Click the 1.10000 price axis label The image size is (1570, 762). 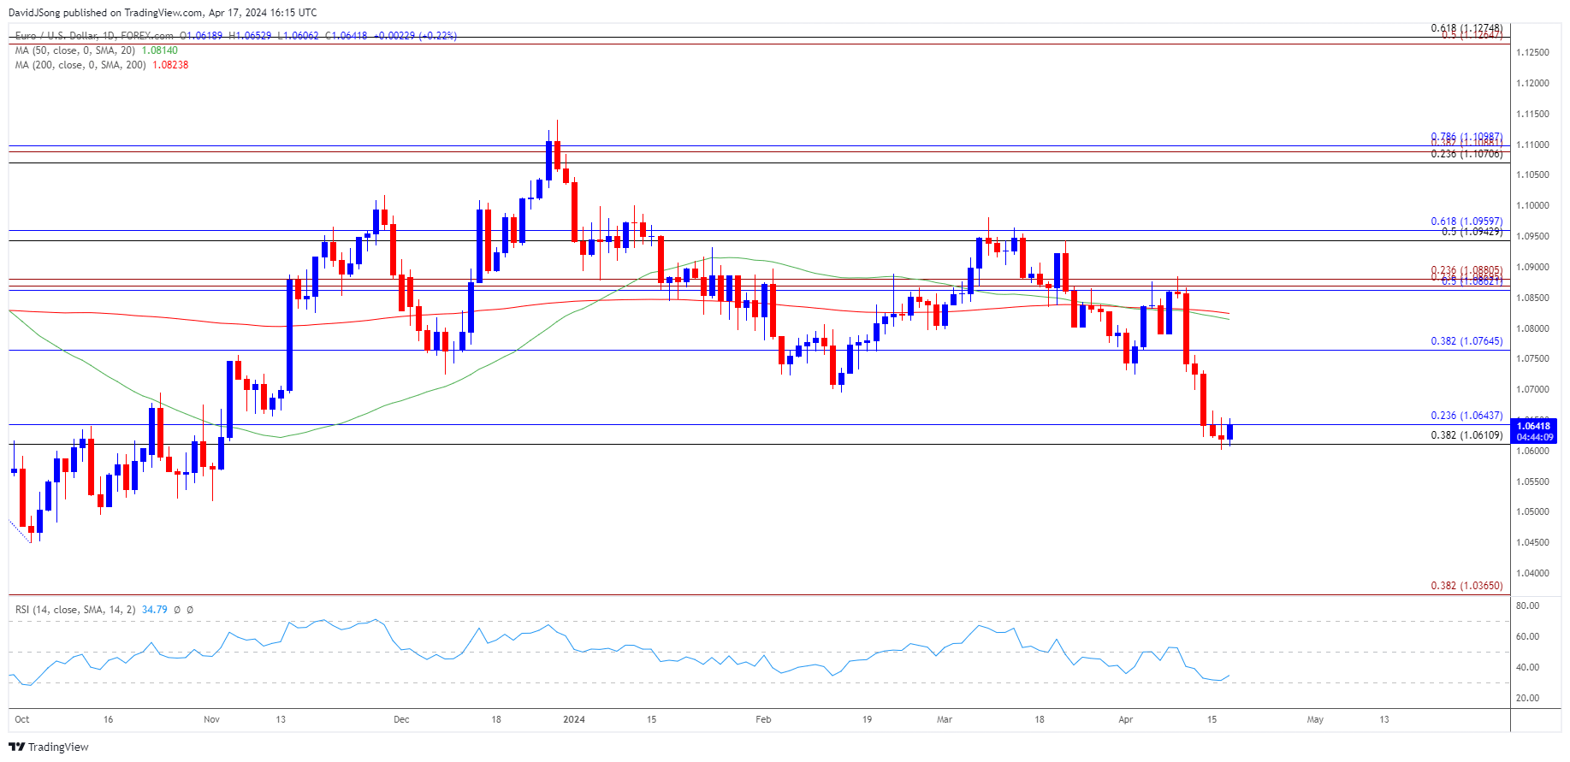[1532, 206]
